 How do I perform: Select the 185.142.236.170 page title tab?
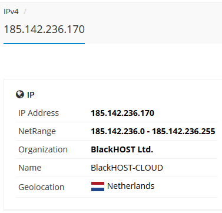[44, 29]
